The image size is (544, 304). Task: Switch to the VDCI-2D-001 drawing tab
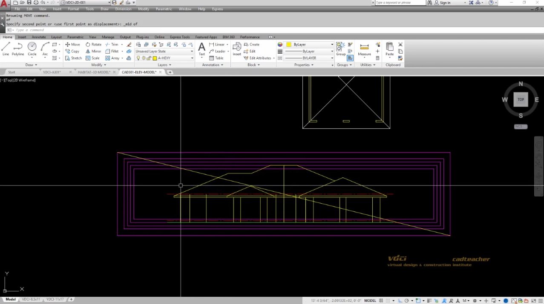click(x=76, y=2)
